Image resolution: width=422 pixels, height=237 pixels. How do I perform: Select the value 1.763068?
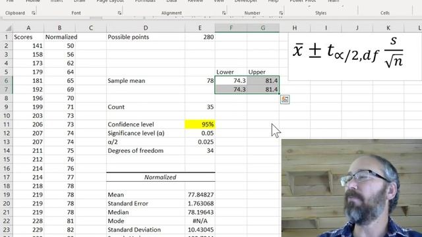pos(200,203)
